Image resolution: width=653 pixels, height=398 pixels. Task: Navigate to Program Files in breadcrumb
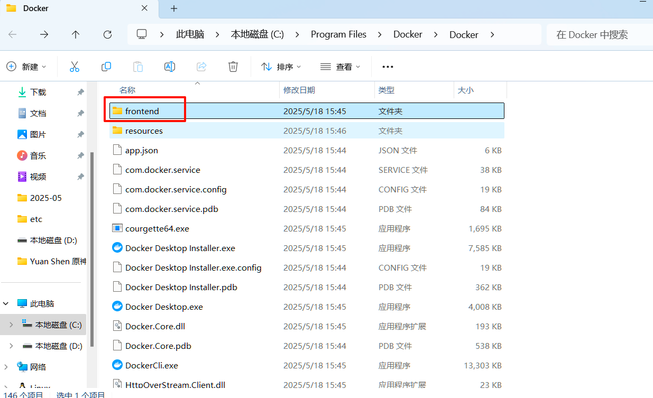coord(338,34)
